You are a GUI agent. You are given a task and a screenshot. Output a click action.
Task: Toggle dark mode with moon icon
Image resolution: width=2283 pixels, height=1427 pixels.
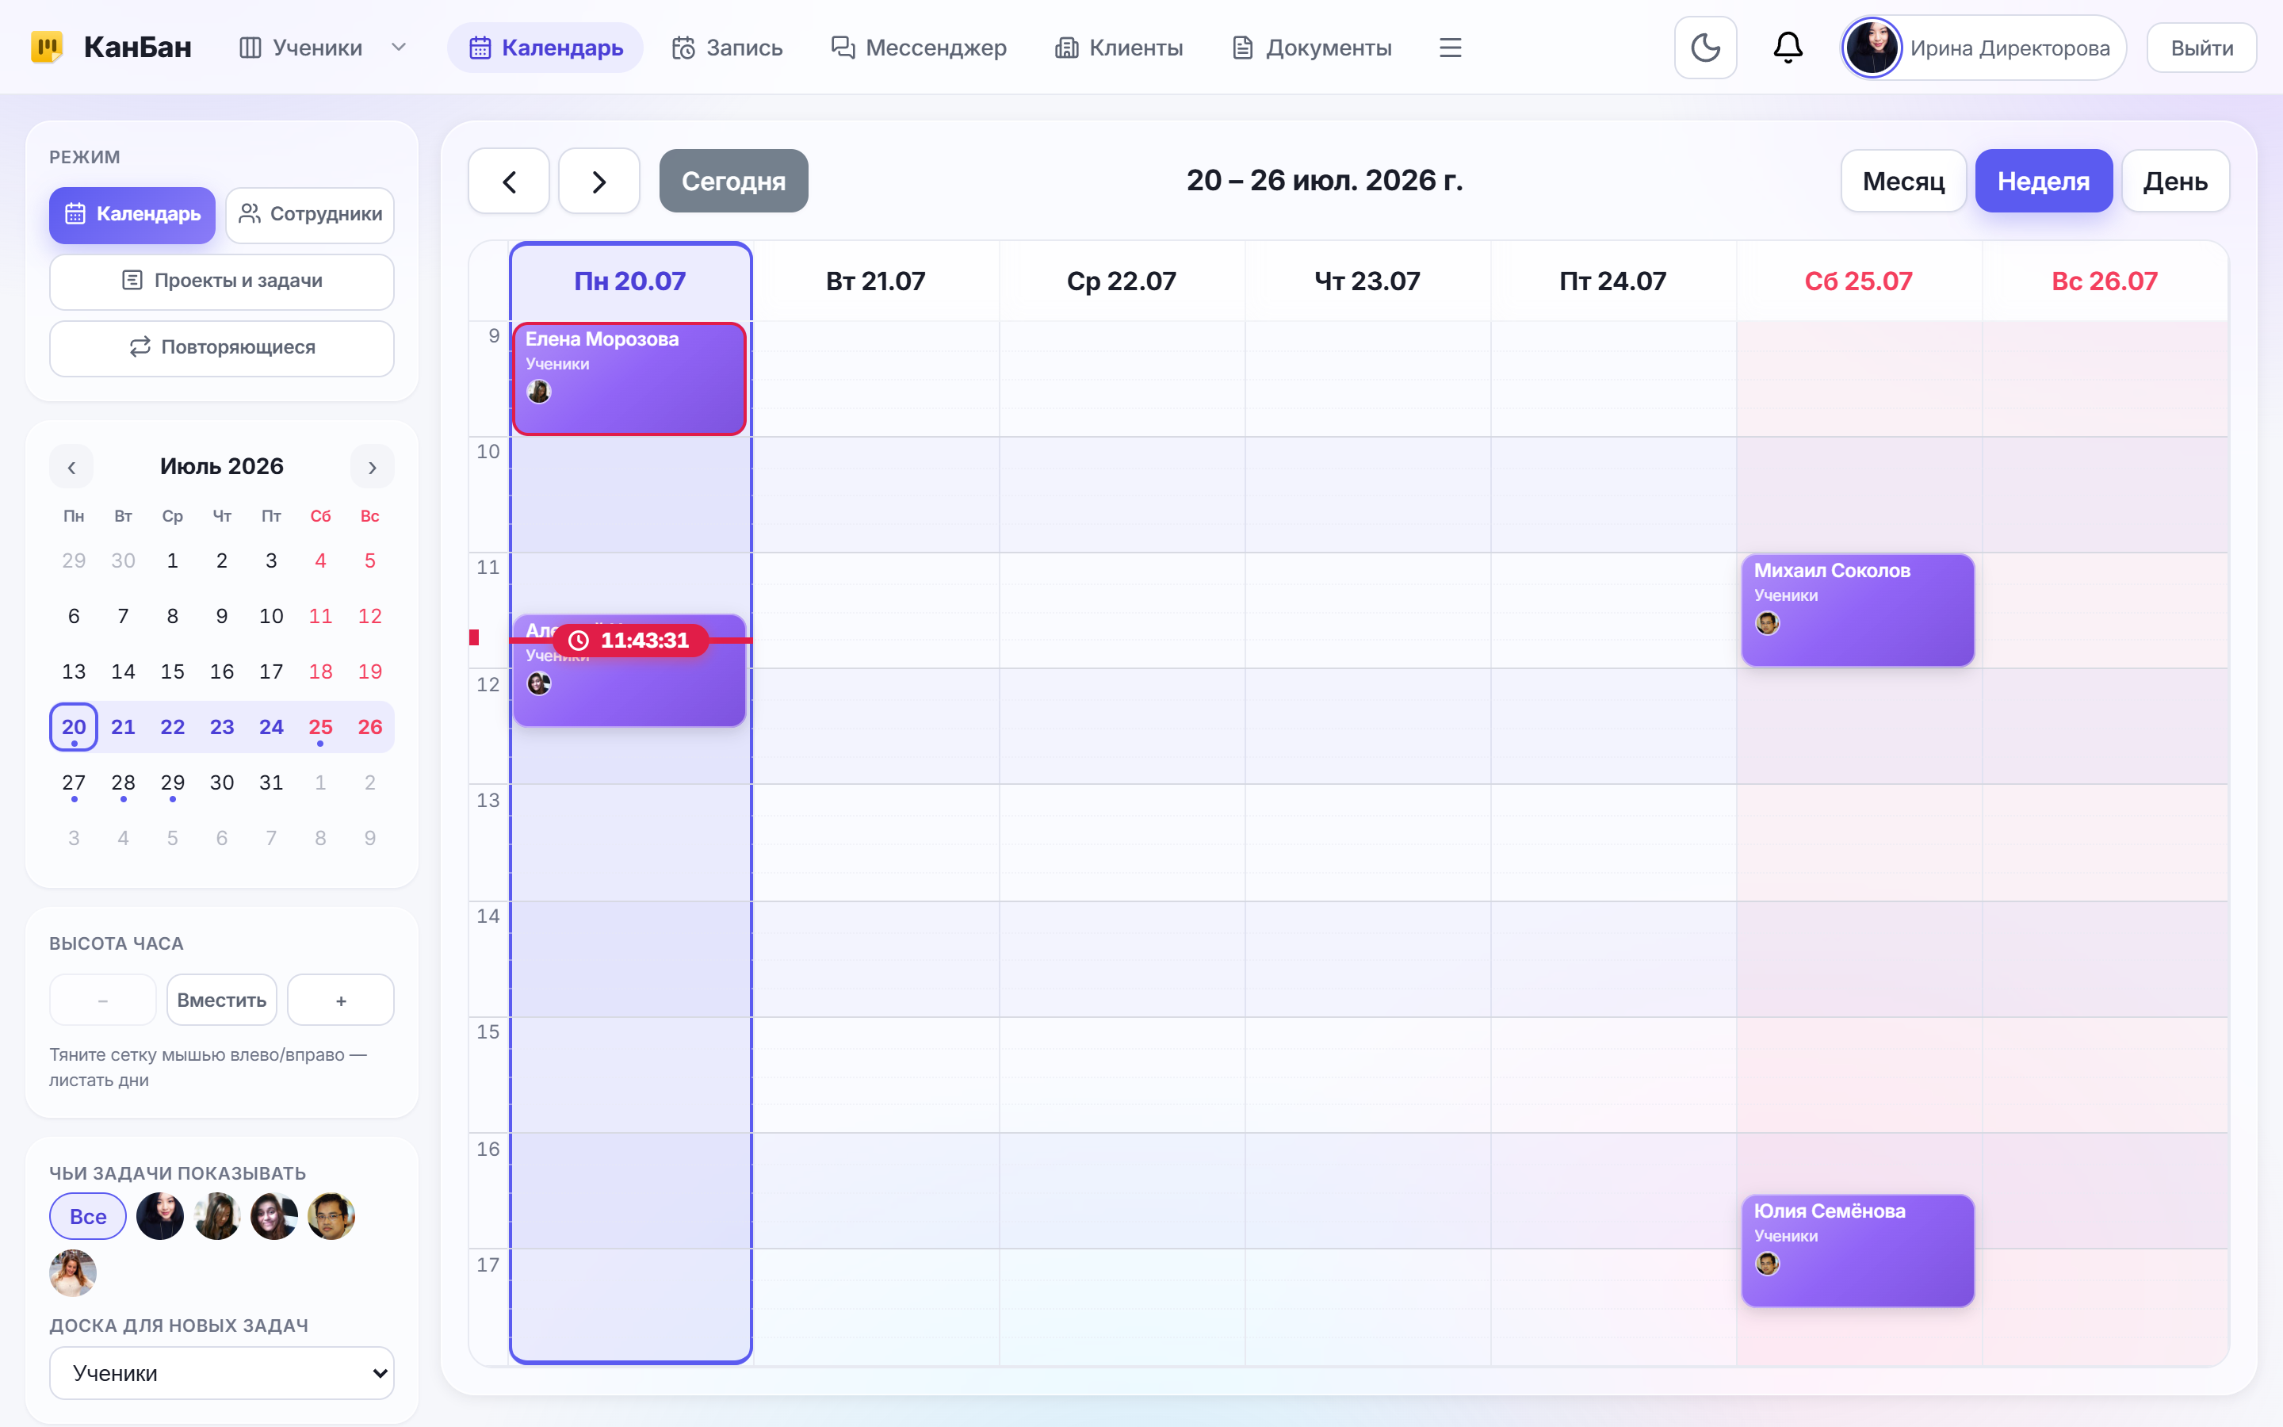pos(1704,48)
